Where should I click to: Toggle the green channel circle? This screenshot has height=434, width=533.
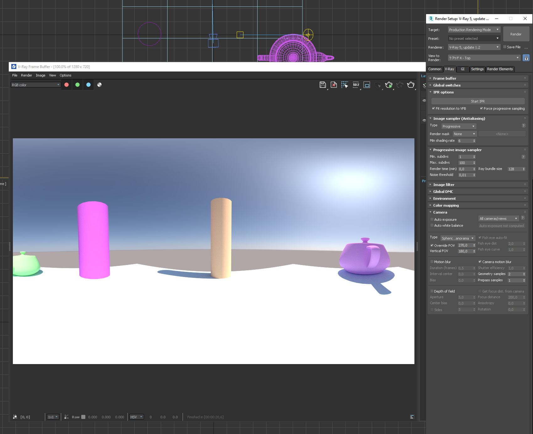point(77,85)
